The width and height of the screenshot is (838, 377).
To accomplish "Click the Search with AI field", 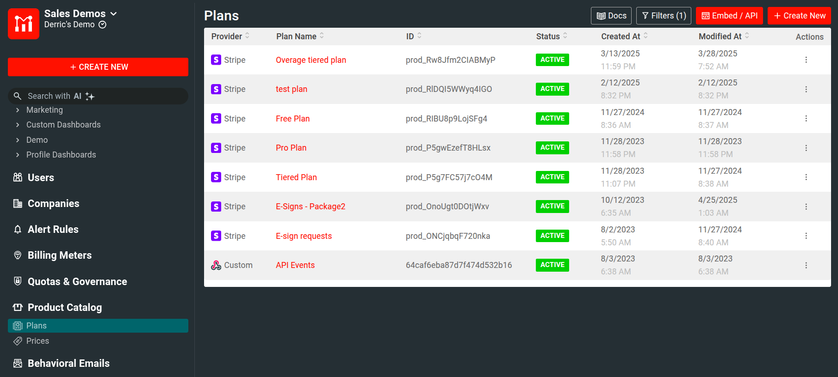I will [x=98, y=96].
